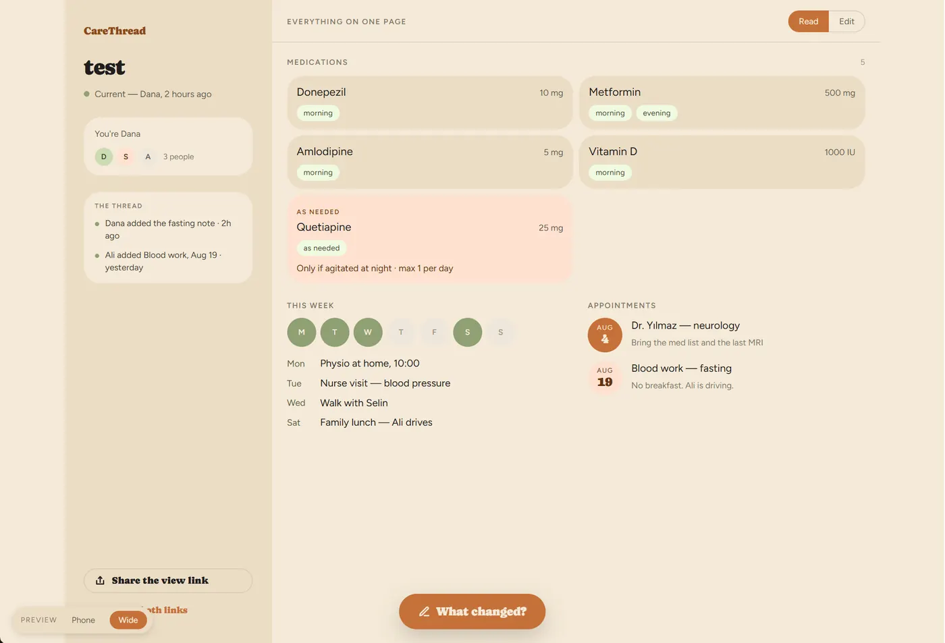The image size is (945, 643).
Task: Click Current — Dana, 2 hours ago status
Action: click(148, 94)
